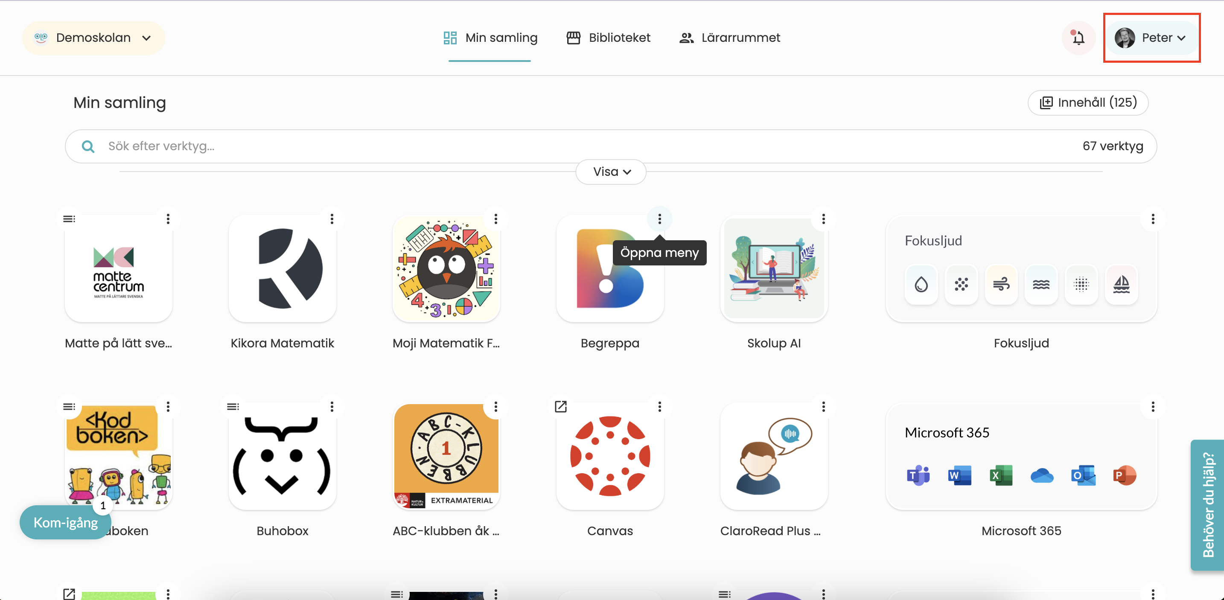This screenshot has height=600, width=1224.
Task: Play the dotted grid focus sound
Action: pos(1081,285)
